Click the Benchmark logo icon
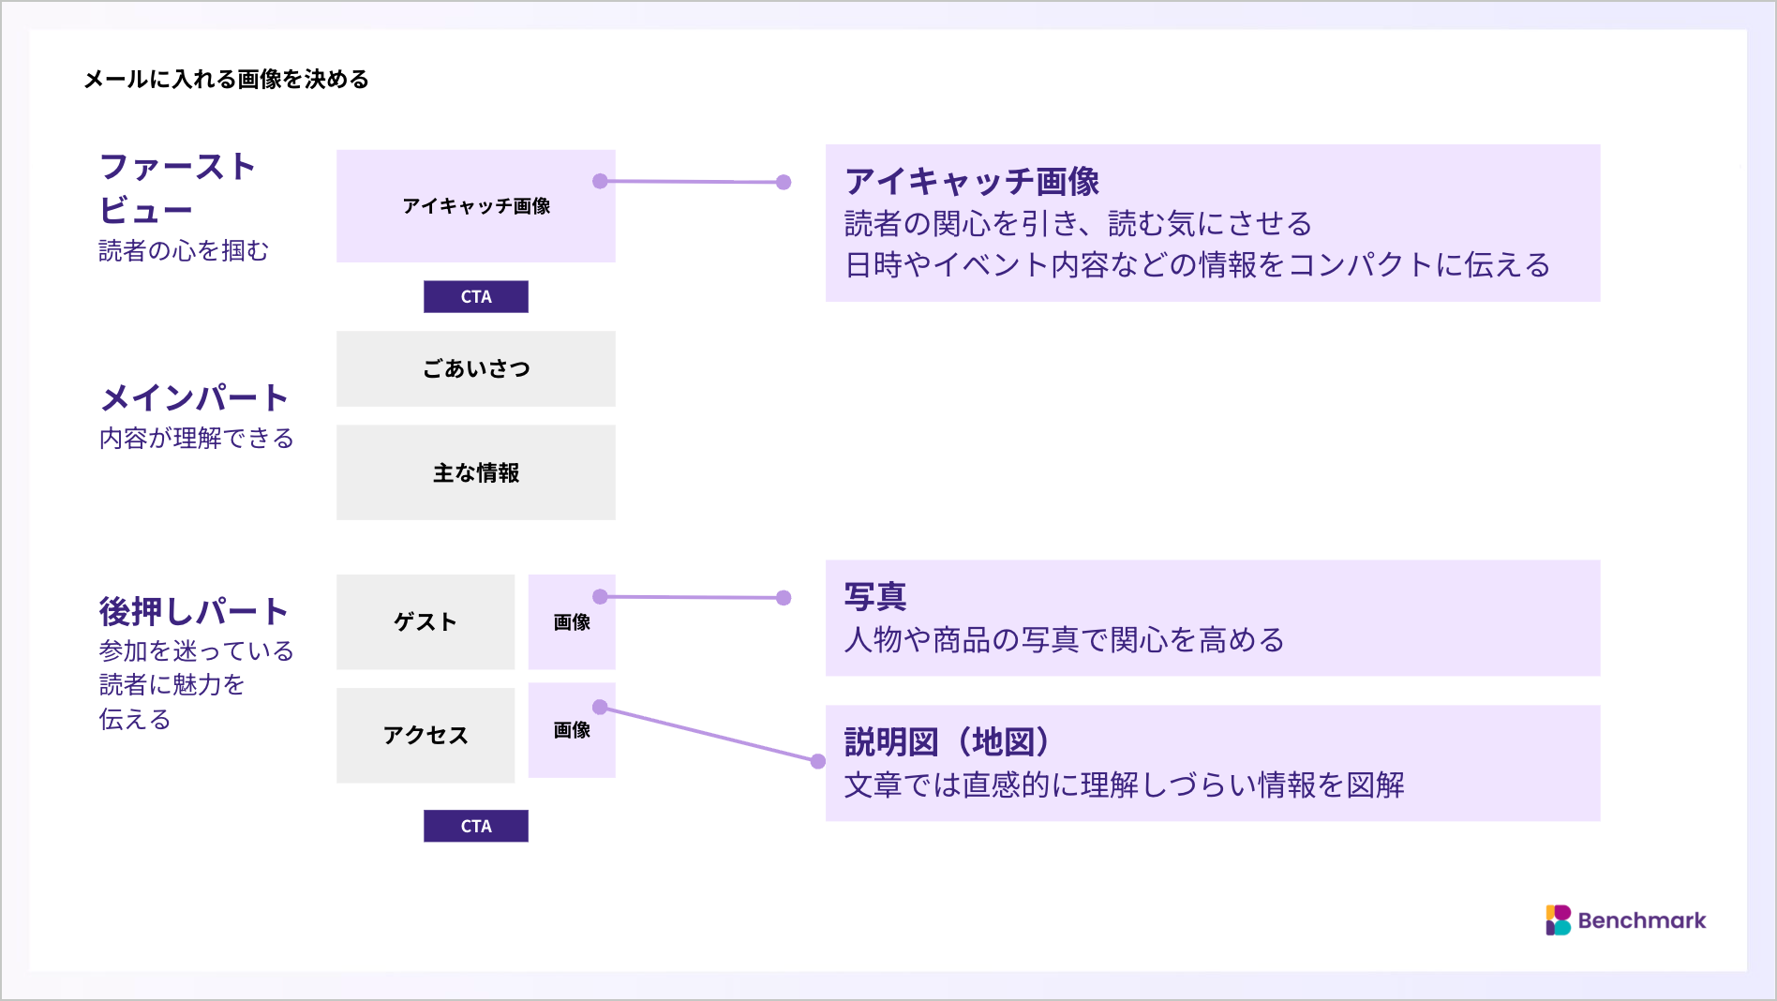 tap(1558, 920)
